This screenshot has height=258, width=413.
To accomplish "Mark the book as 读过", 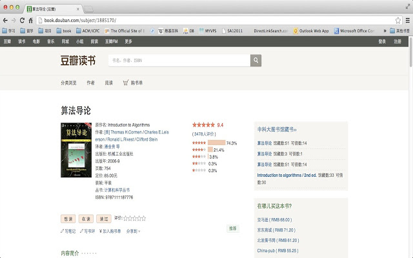I will coord(103,219).
